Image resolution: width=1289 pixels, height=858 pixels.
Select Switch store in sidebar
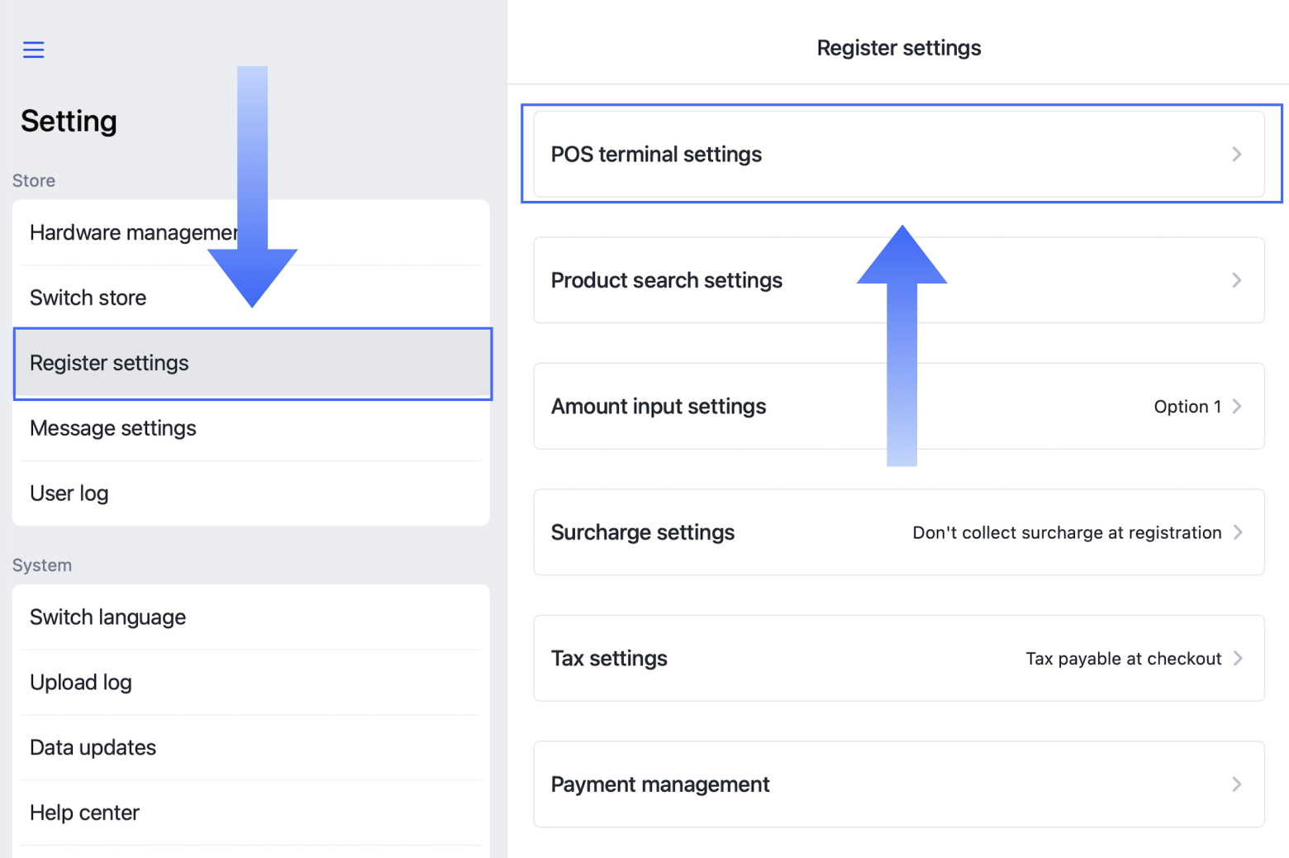[x=88, y=298]
